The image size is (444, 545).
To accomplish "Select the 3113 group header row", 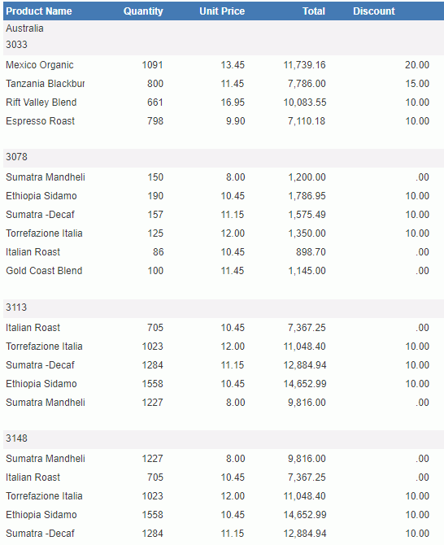I will pyautogui.click(x=224, y=307).
